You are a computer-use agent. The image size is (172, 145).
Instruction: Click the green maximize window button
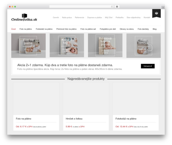coord(15,7)
